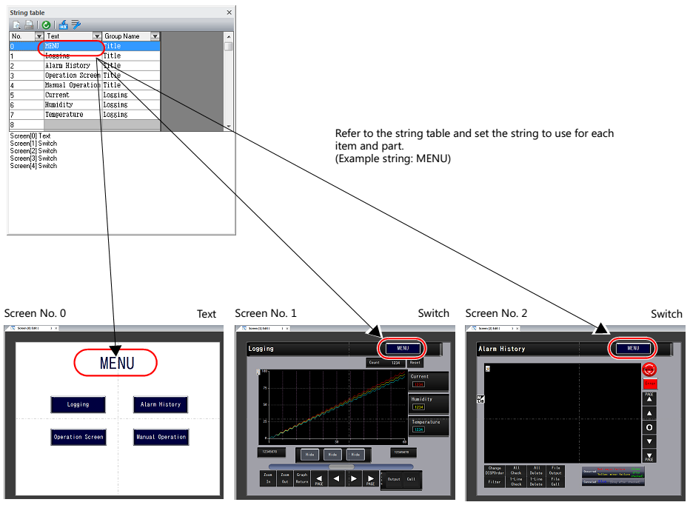The height and width of the screenshot is (505, 690).
Task: Click the red emergency icon on Alarm History screen
Action: pyautogui.click(x=649, y=369)
